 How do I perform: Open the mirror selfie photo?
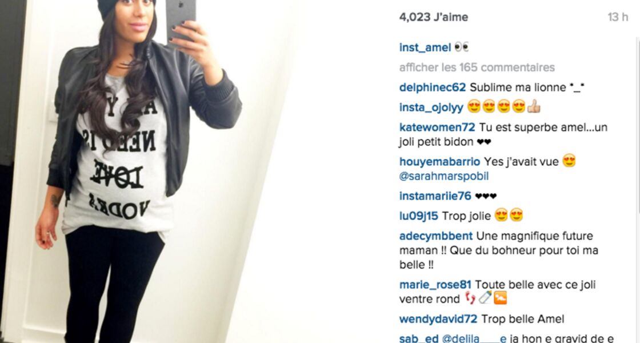tap(147, 171)
